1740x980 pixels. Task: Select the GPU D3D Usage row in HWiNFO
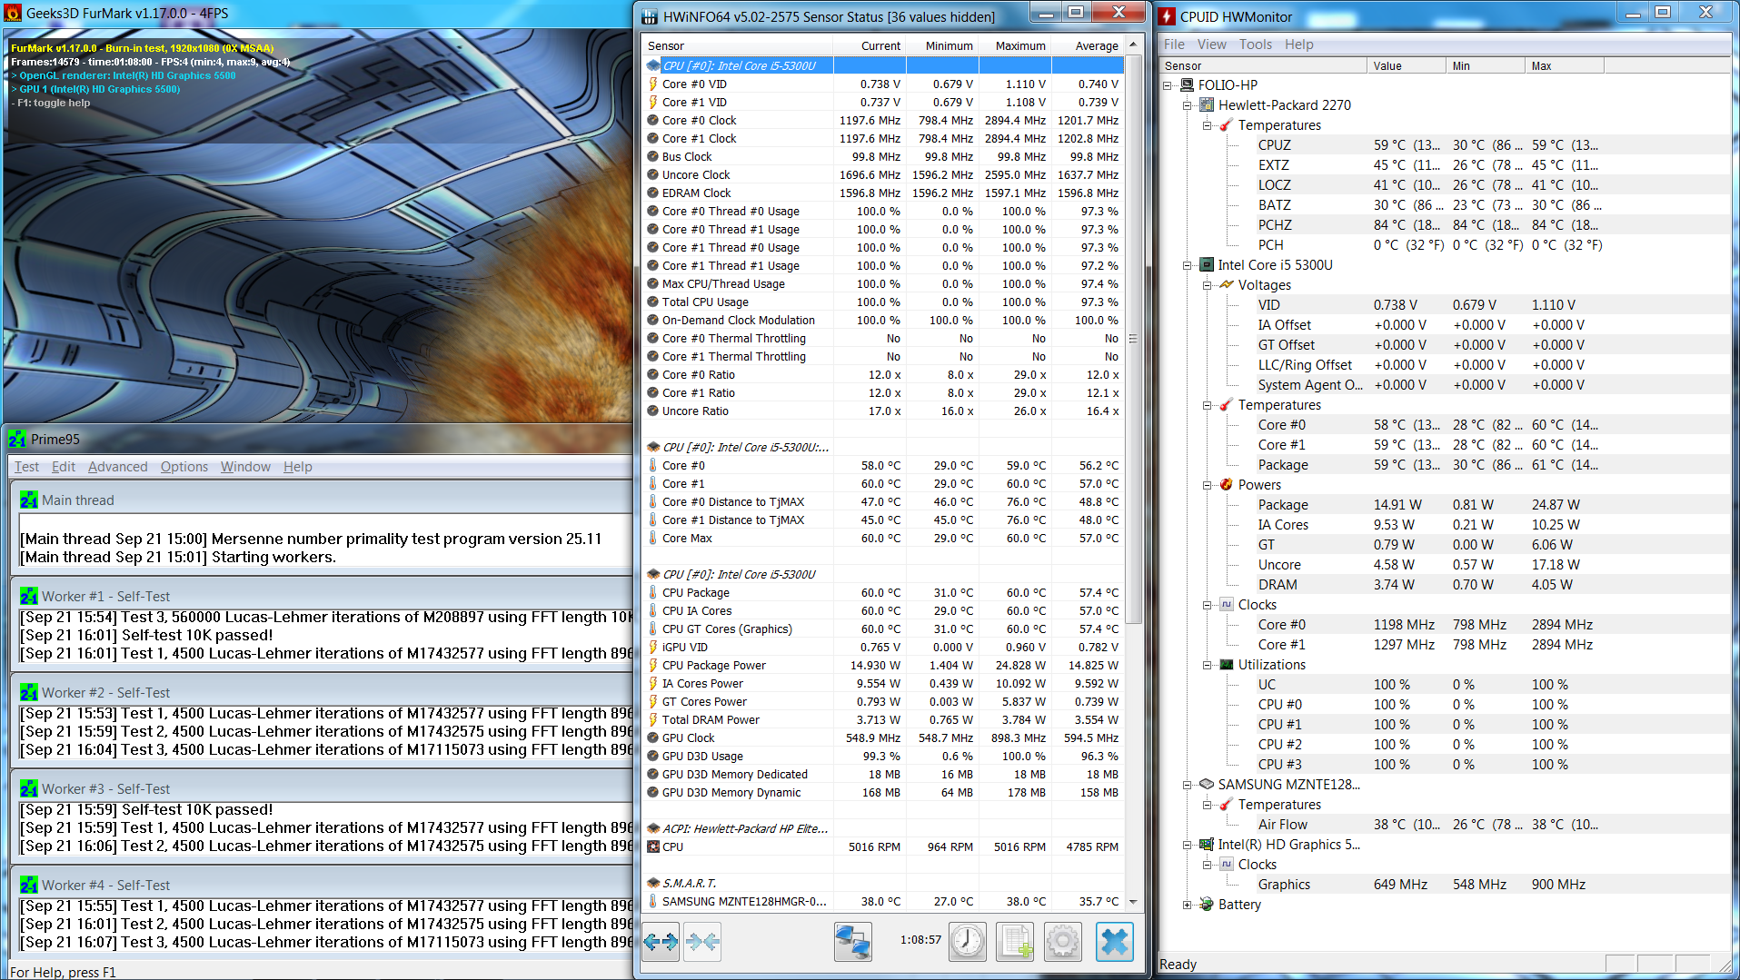point(884,756)
